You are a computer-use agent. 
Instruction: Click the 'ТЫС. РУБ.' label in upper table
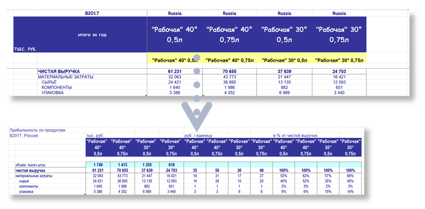point(25,49)
